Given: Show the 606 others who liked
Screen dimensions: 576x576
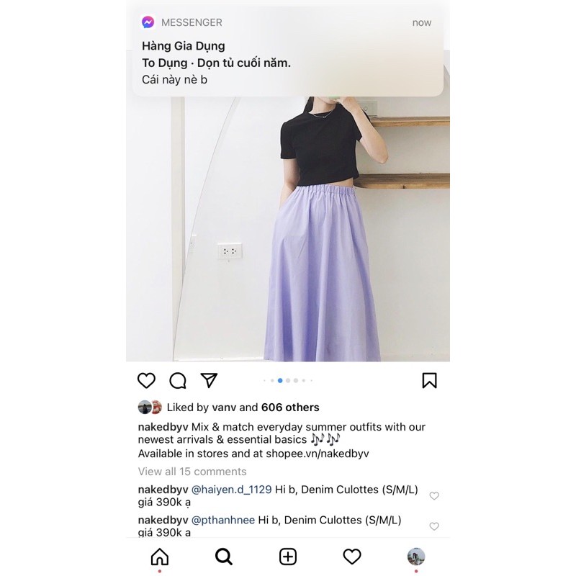Looking at the screenshot, I should click(x=290, y=407).
